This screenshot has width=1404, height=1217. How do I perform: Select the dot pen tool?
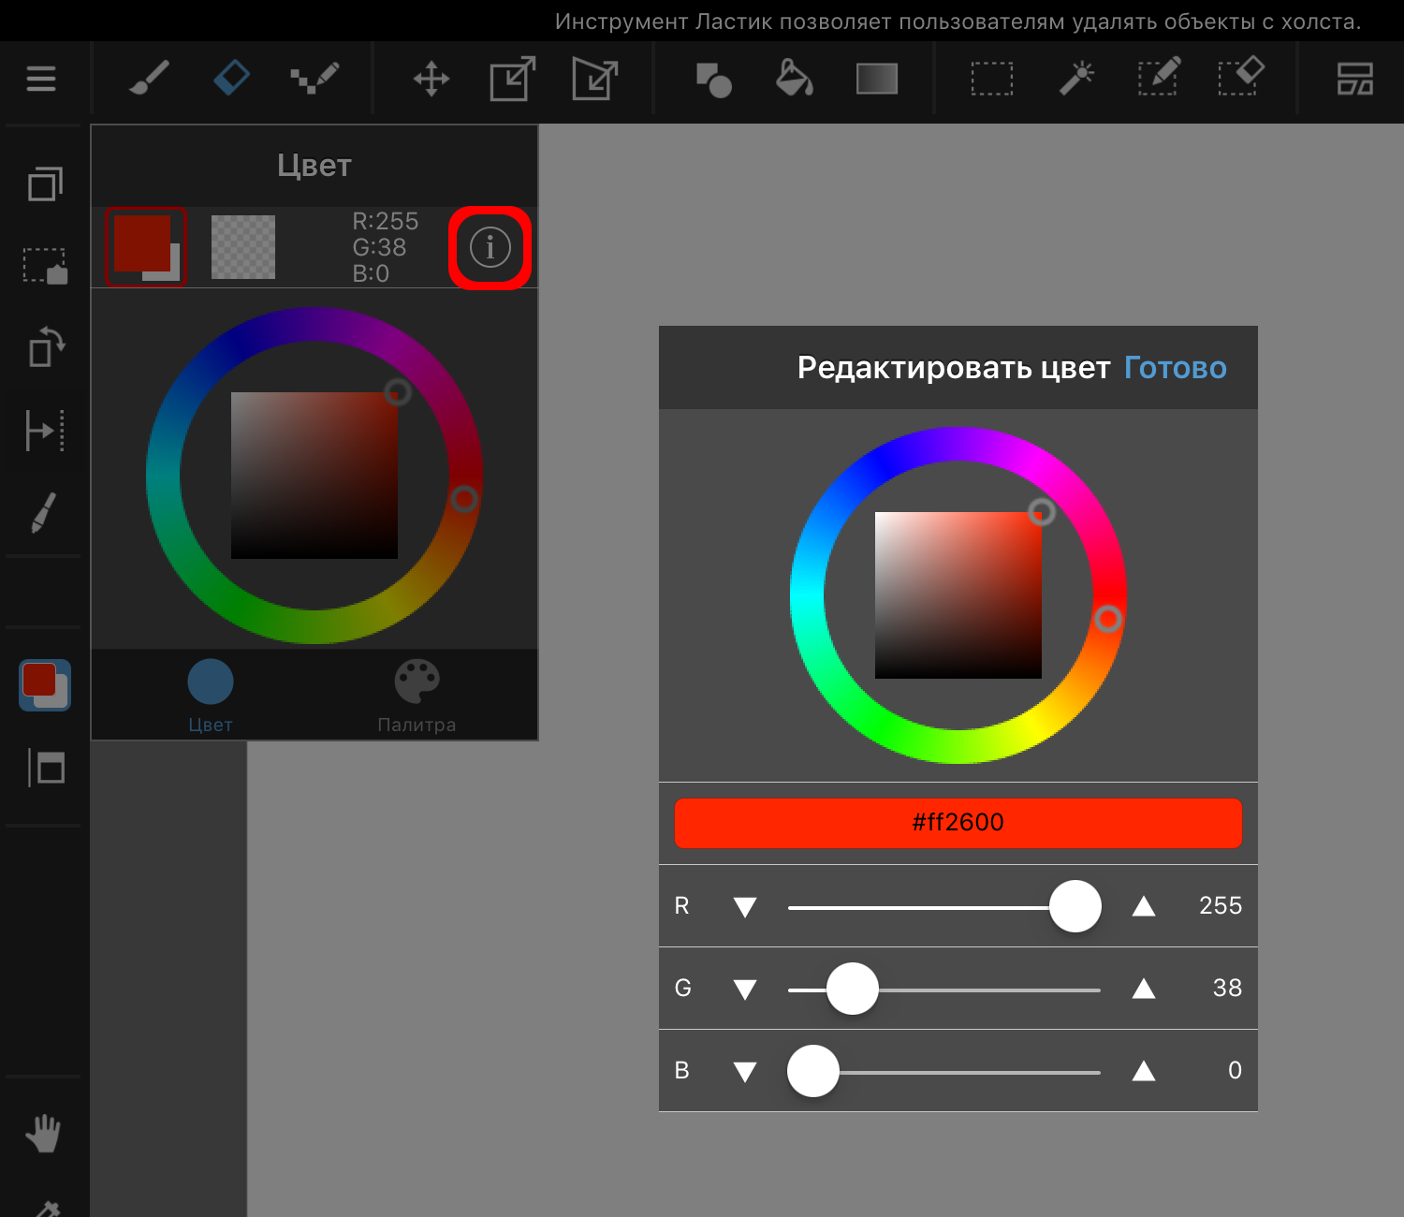tap(314, 79)
